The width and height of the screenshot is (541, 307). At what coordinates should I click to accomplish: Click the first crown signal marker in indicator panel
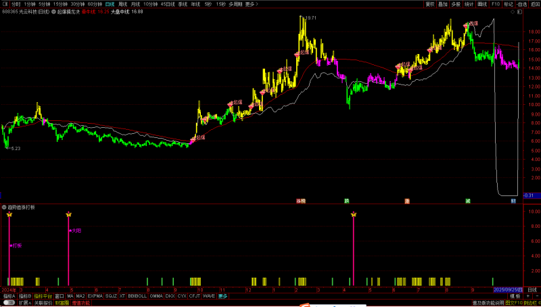point(9,215)
